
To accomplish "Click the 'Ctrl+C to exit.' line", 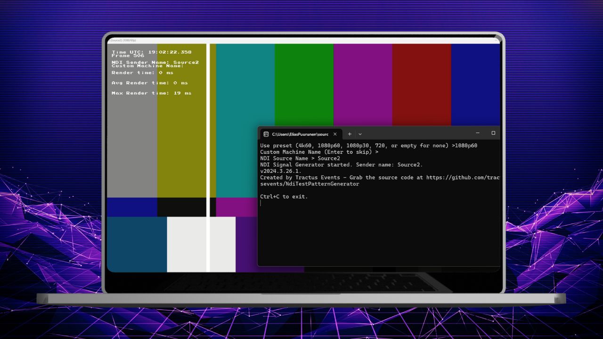I will (284, 197).
